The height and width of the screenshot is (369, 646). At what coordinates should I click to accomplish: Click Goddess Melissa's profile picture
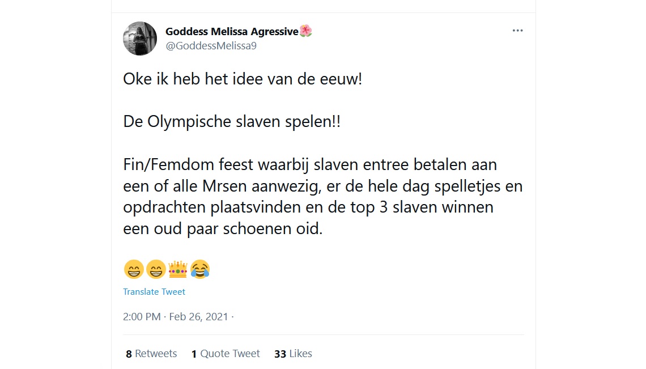pos(139,39)
